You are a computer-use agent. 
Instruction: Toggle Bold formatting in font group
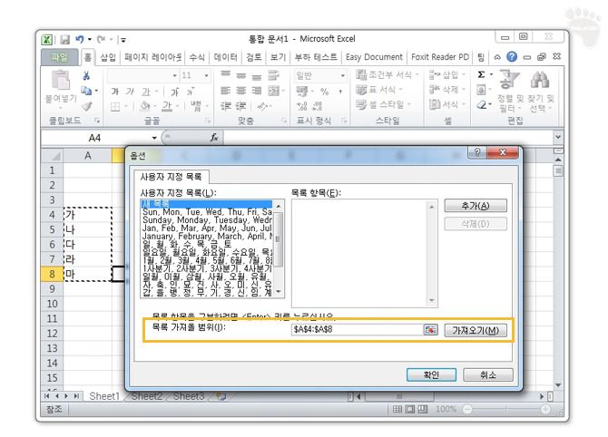coord(114,92)
